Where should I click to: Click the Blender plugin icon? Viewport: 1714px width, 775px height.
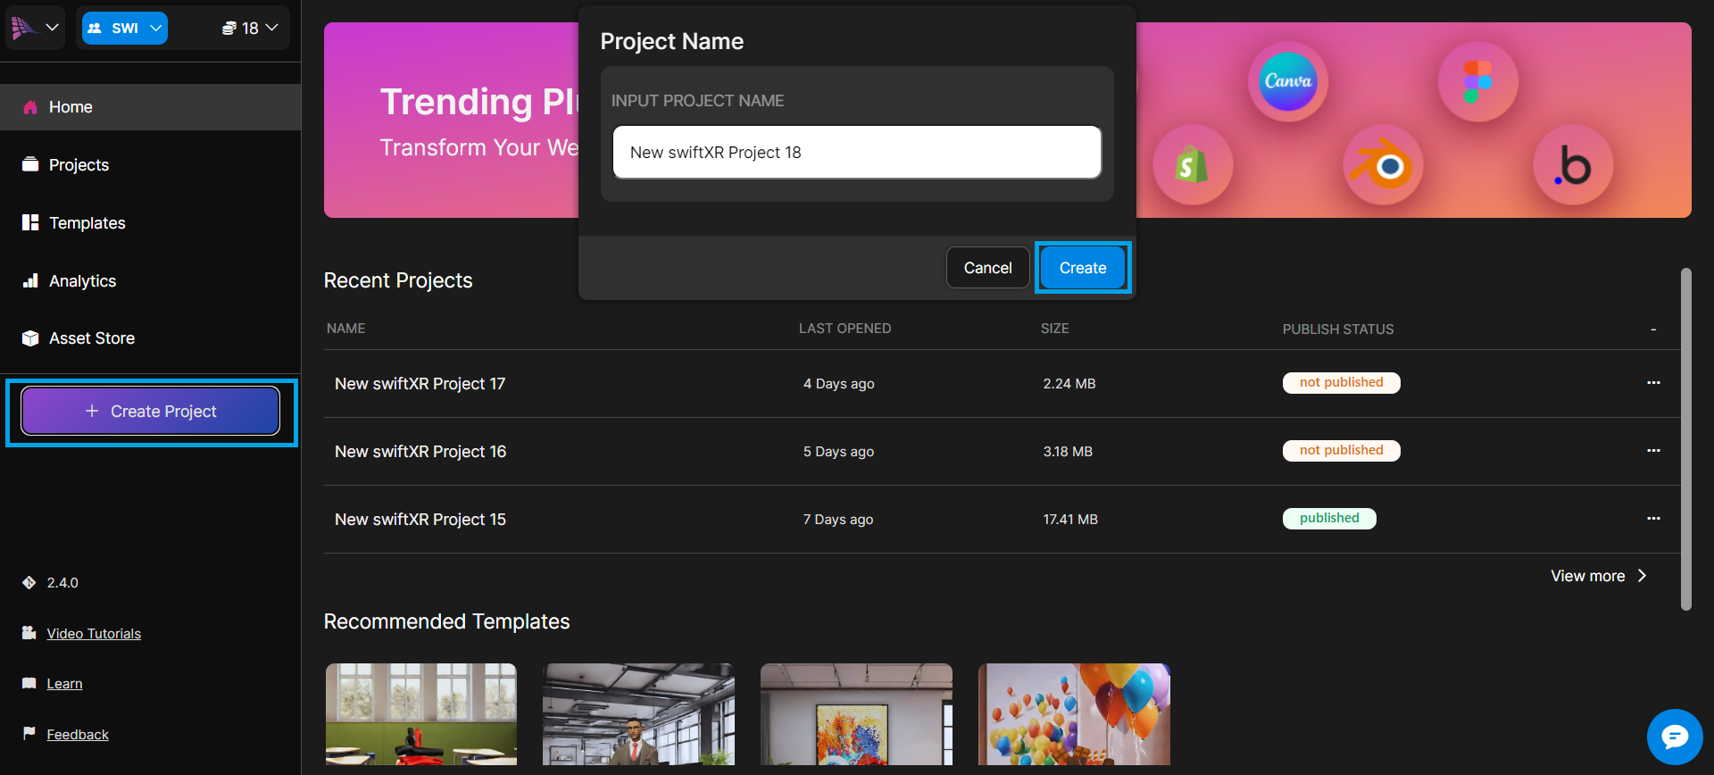pos(1383,165)
